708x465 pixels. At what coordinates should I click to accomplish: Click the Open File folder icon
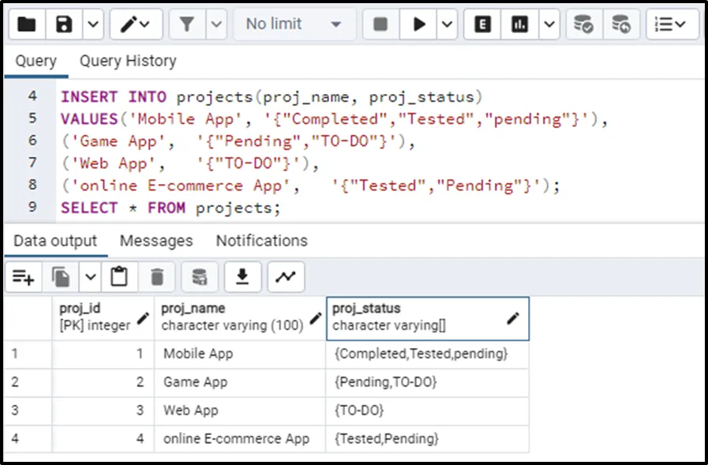[x=26, y=24]
